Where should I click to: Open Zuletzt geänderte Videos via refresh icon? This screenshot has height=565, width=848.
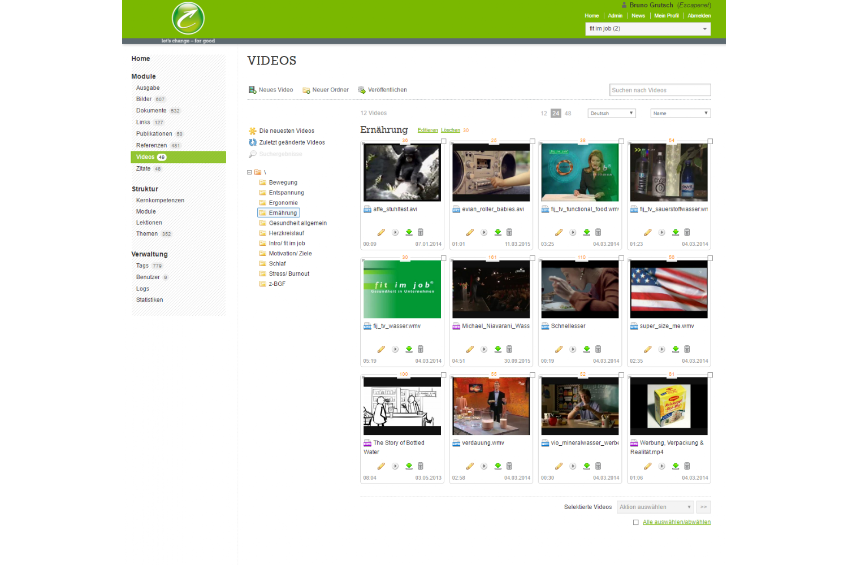click(x=253, y=142)
